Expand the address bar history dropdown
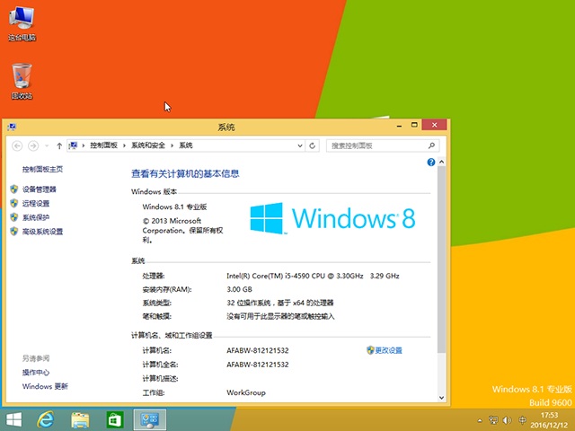The width and height of the screenshot is (575, 431). pos(300,145)
